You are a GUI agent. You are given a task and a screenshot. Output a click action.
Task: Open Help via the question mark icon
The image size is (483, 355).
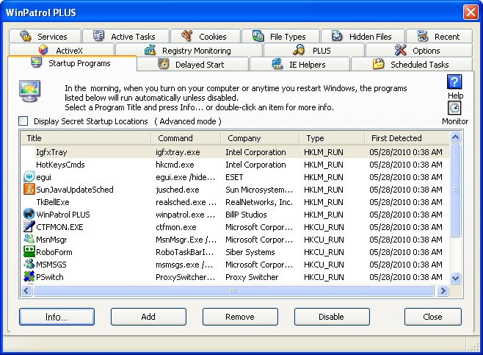click(454, 82)
